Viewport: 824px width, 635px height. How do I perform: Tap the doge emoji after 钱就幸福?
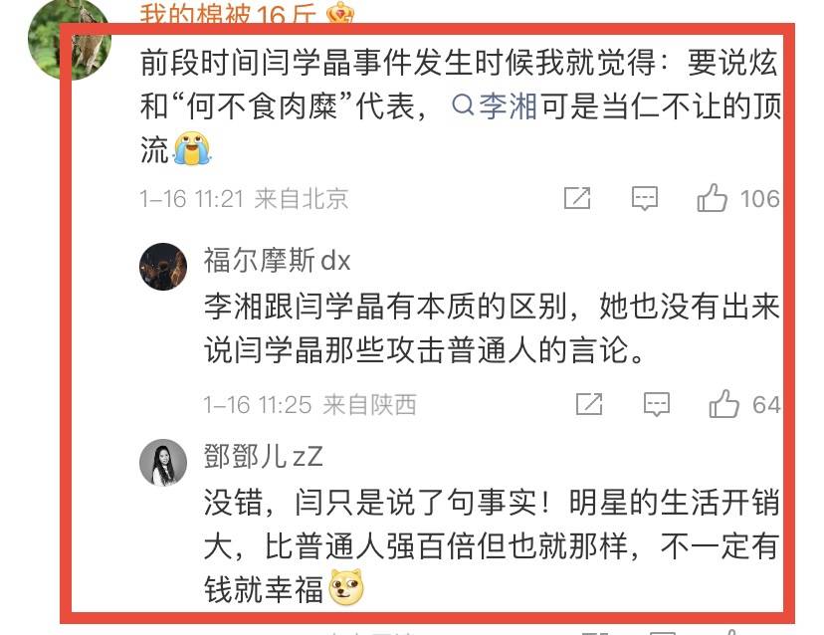[346, 587]
